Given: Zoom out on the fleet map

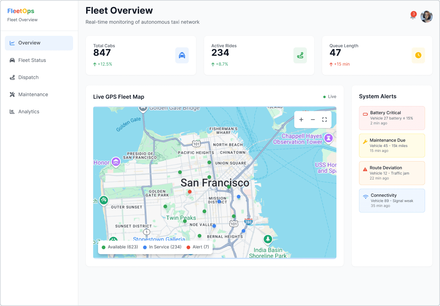Looking at the screenshot, I should click(x=312, y=119).
